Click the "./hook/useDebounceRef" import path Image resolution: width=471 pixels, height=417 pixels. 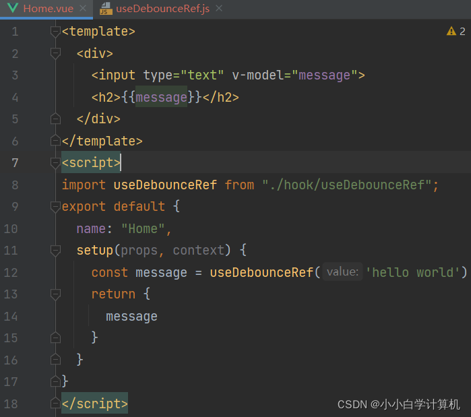coord(346,185)
